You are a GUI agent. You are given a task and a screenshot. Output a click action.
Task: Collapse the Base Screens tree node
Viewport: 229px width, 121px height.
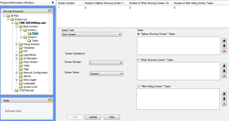point(17,26)
